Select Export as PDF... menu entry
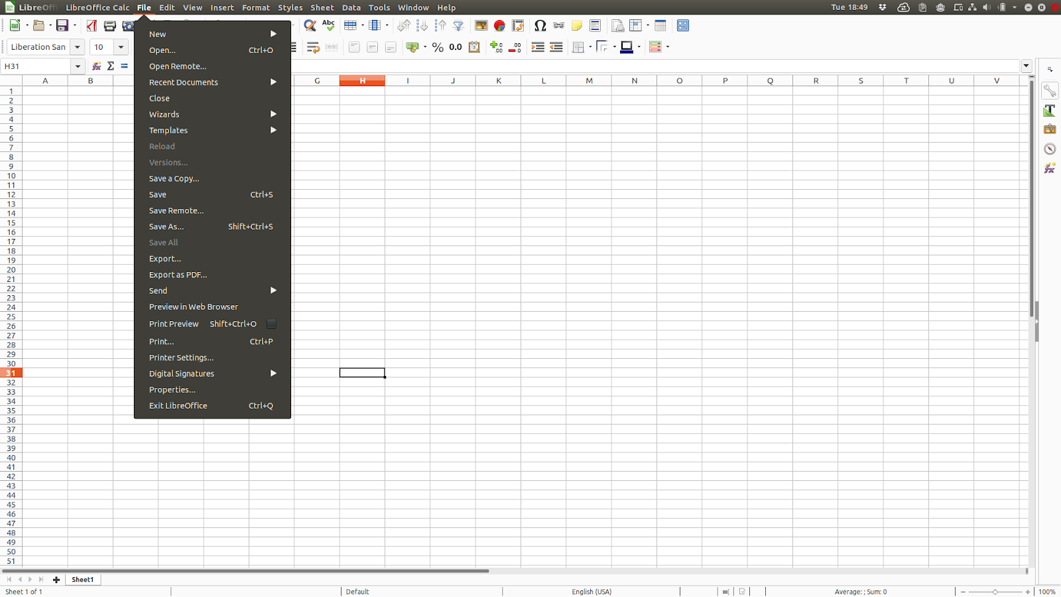Image resolution: width=1061 pixels, height=597 pixels. tap(212, 275)
